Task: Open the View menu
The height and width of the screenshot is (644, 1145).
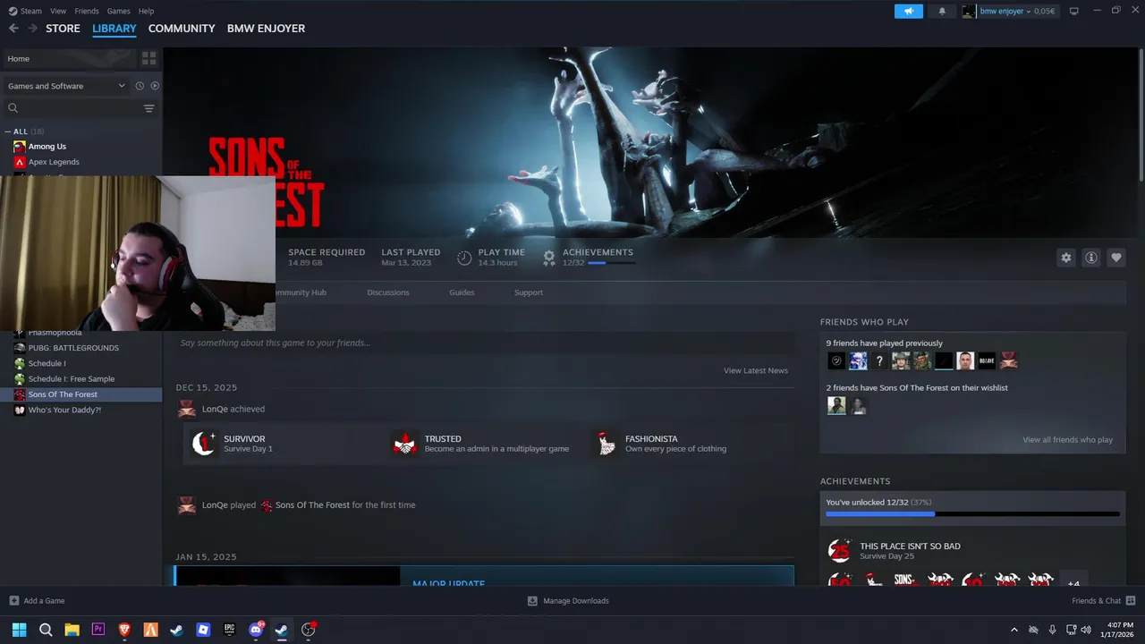Action: [58, 11]
